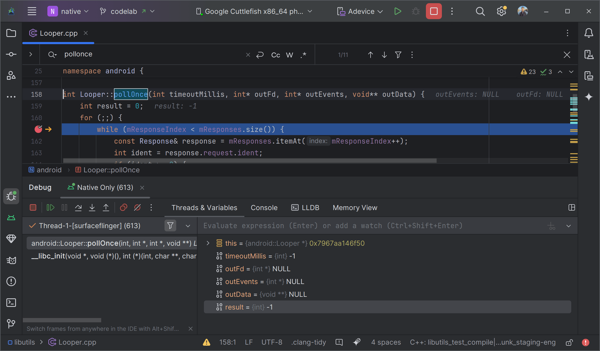This screenshot has height=351, width=600.
Task: Switch to the Memory View tab
Action: tap(355, 208)
